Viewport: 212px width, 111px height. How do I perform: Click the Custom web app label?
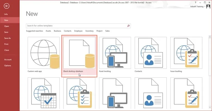coord(35,71)
